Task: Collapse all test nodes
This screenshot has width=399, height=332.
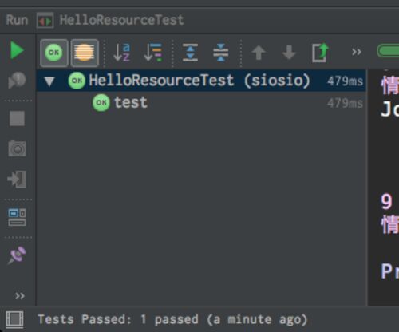Action: [220, 52]
